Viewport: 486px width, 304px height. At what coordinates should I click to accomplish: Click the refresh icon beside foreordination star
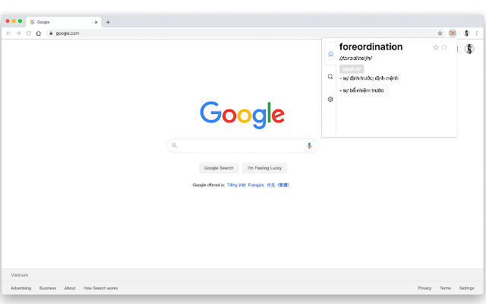pos(444,47)
